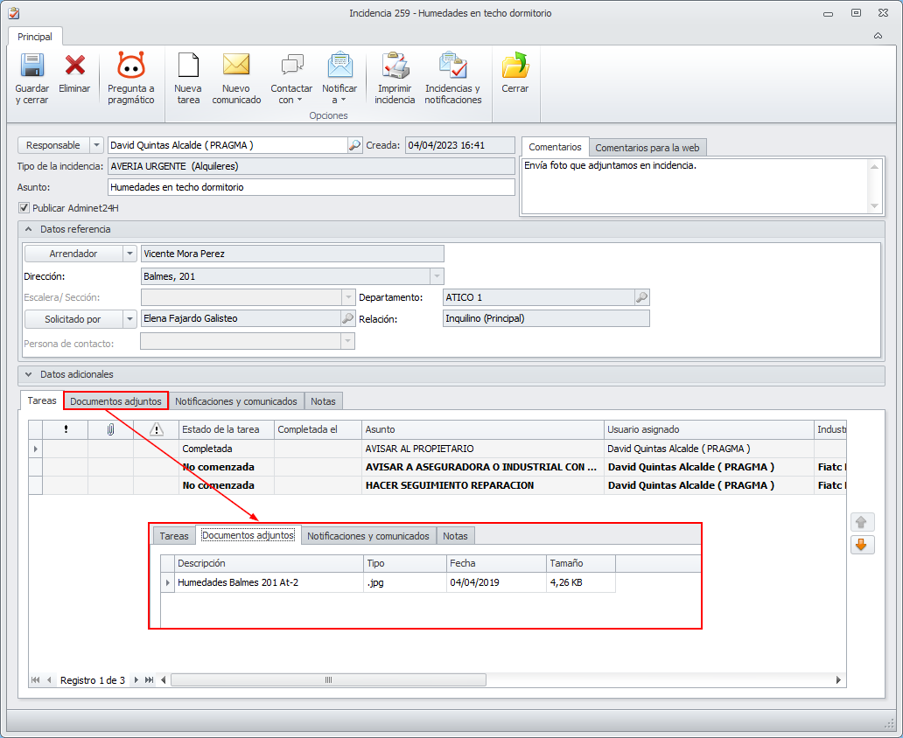Open Incidencias y notificaciones
This screenshot has height=738, width=903.
pos(452,66)
